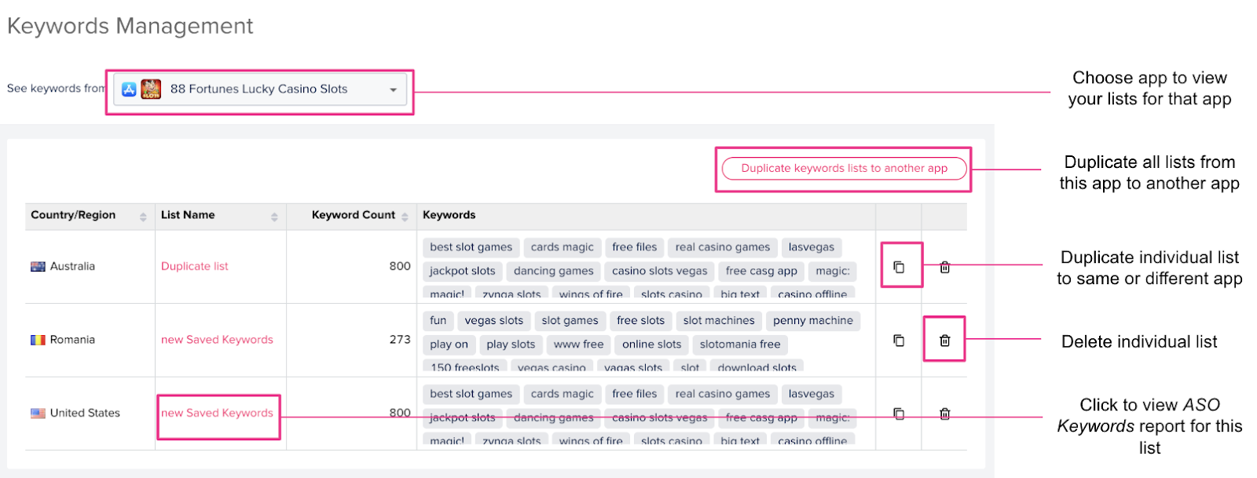Click the Keywords column header

(x=449, y=215)
